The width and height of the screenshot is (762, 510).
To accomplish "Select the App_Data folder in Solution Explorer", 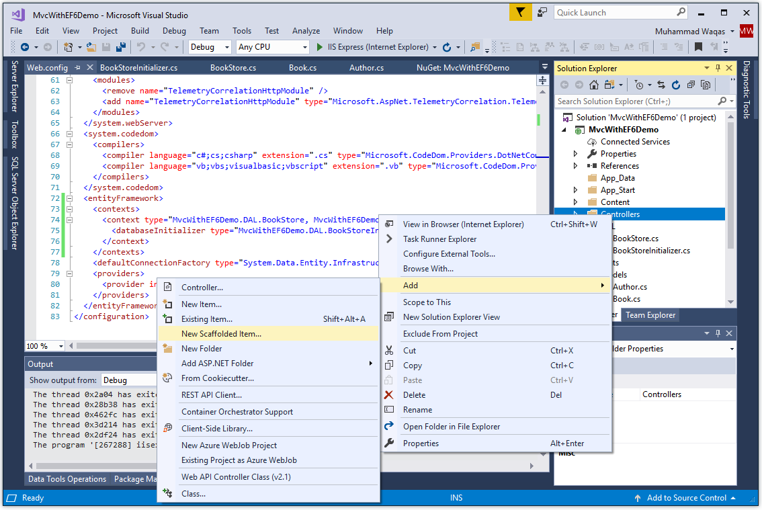I will tap(617, 178).
